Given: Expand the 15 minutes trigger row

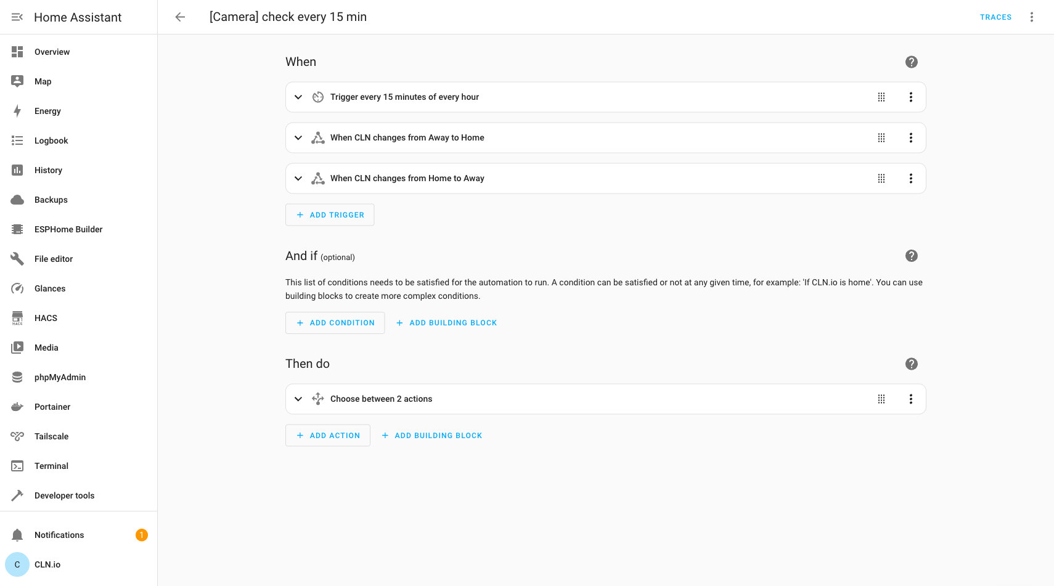Looking at the screenshot, I should [x=298, y=97].
